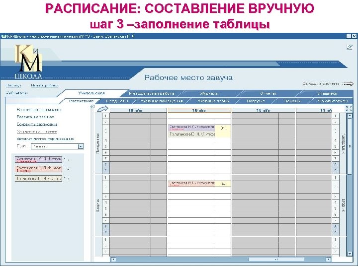Click the pink Tuesday lesson in 10 «Б»
Viewport: 358px width, 268px height.
click(x=191, y=184)
